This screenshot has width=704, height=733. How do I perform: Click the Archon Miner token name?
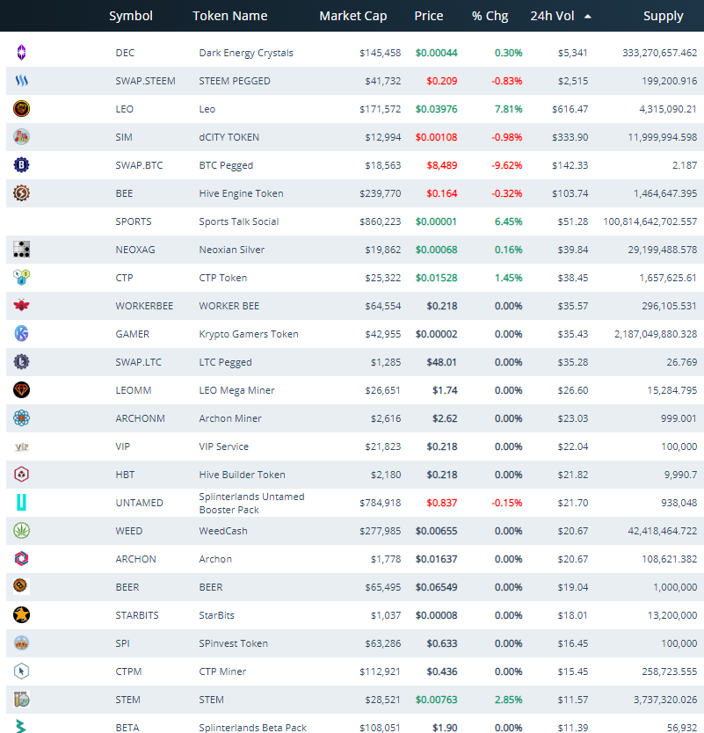(230, 418)
